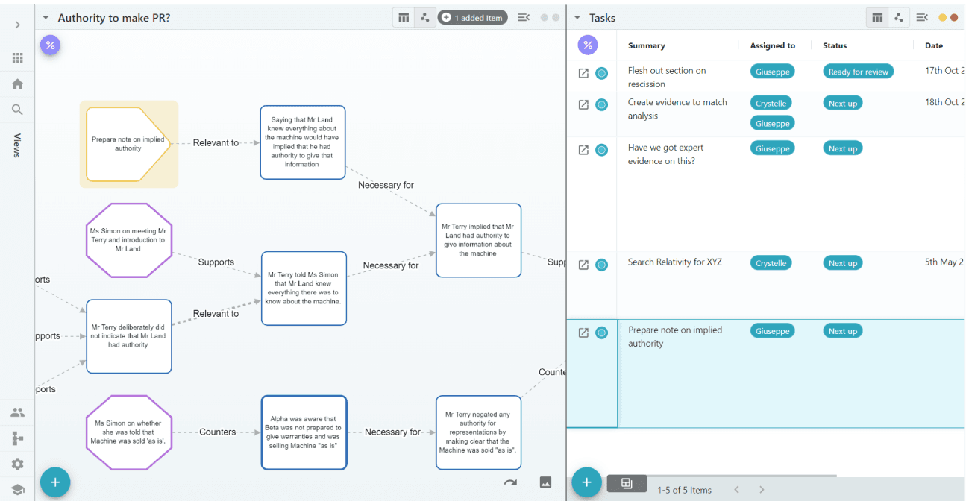Screen dimensions: 966x501
Task: Click the 'Ready for review' status tag
Action: (x=859, y=72)
